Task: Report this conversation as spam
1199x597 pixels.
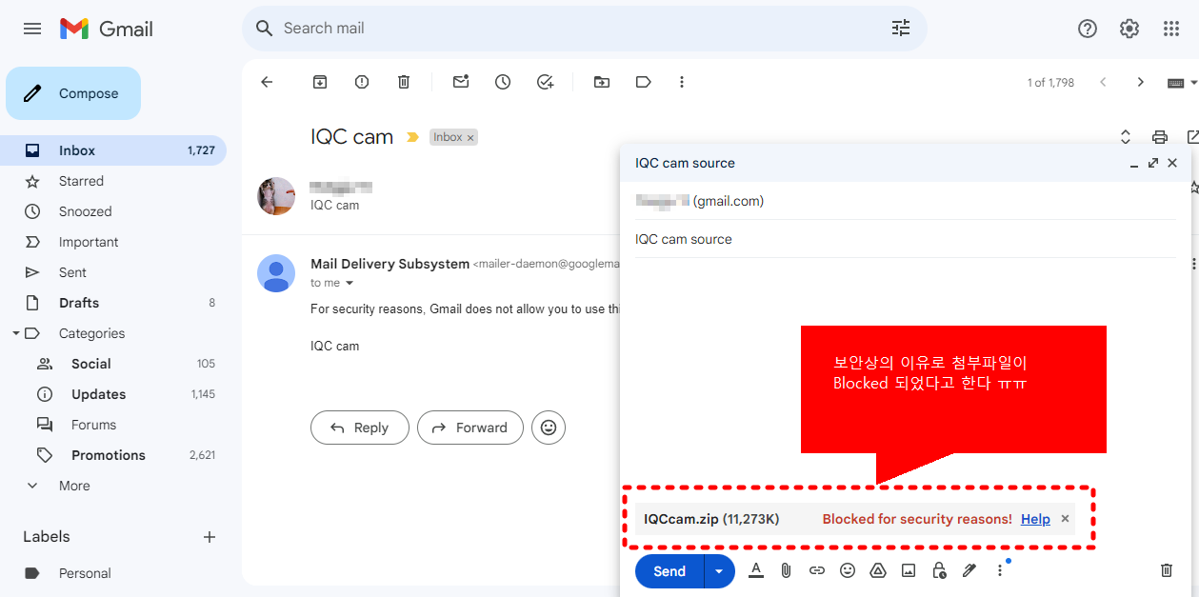Action: click(x=362, y=82)
